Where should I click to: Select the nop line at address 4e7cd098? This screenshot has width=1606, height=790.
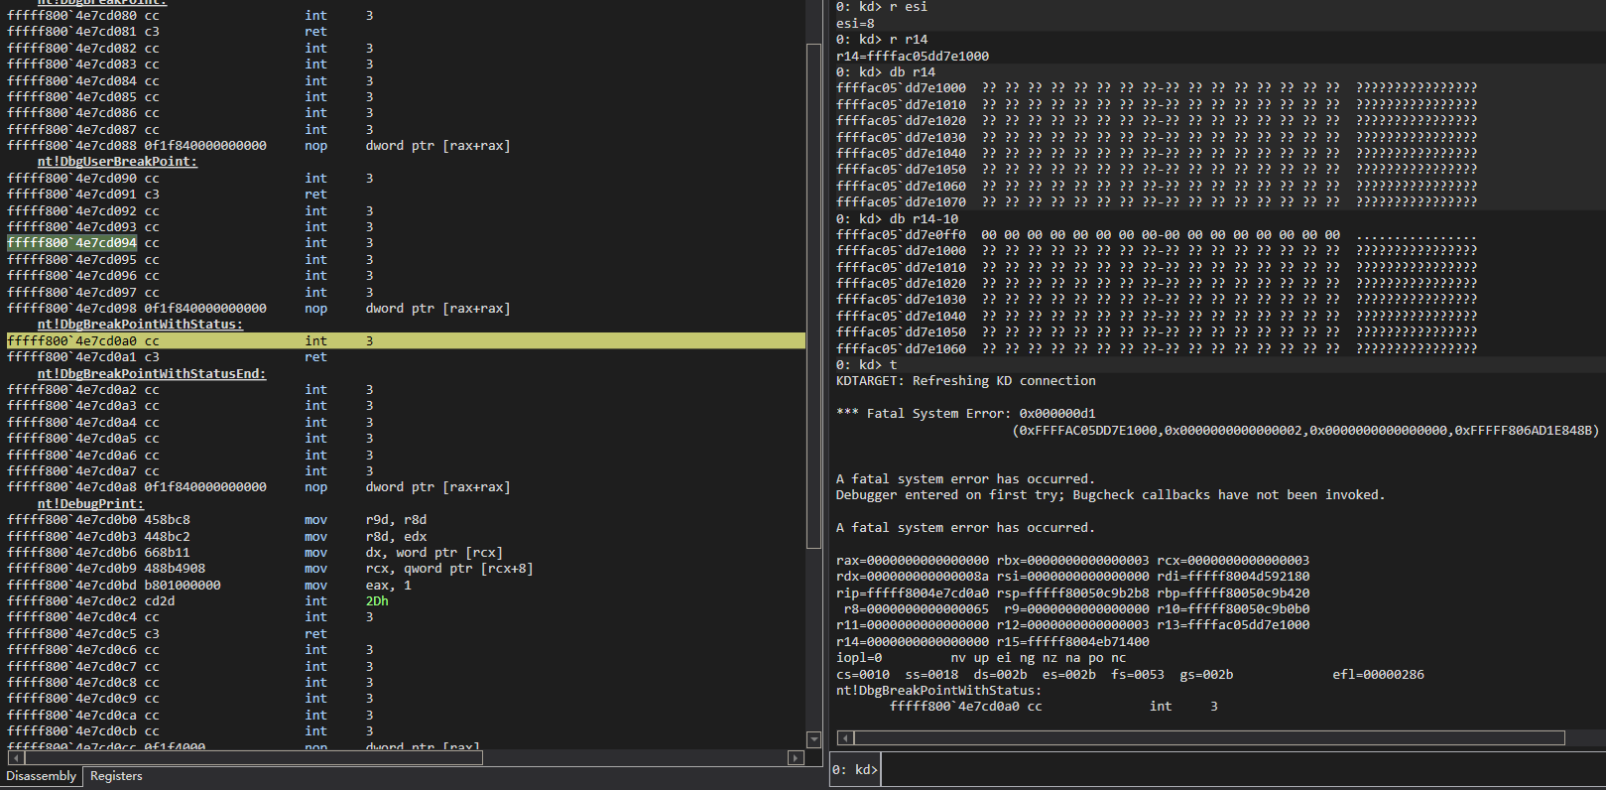point(406,309)
